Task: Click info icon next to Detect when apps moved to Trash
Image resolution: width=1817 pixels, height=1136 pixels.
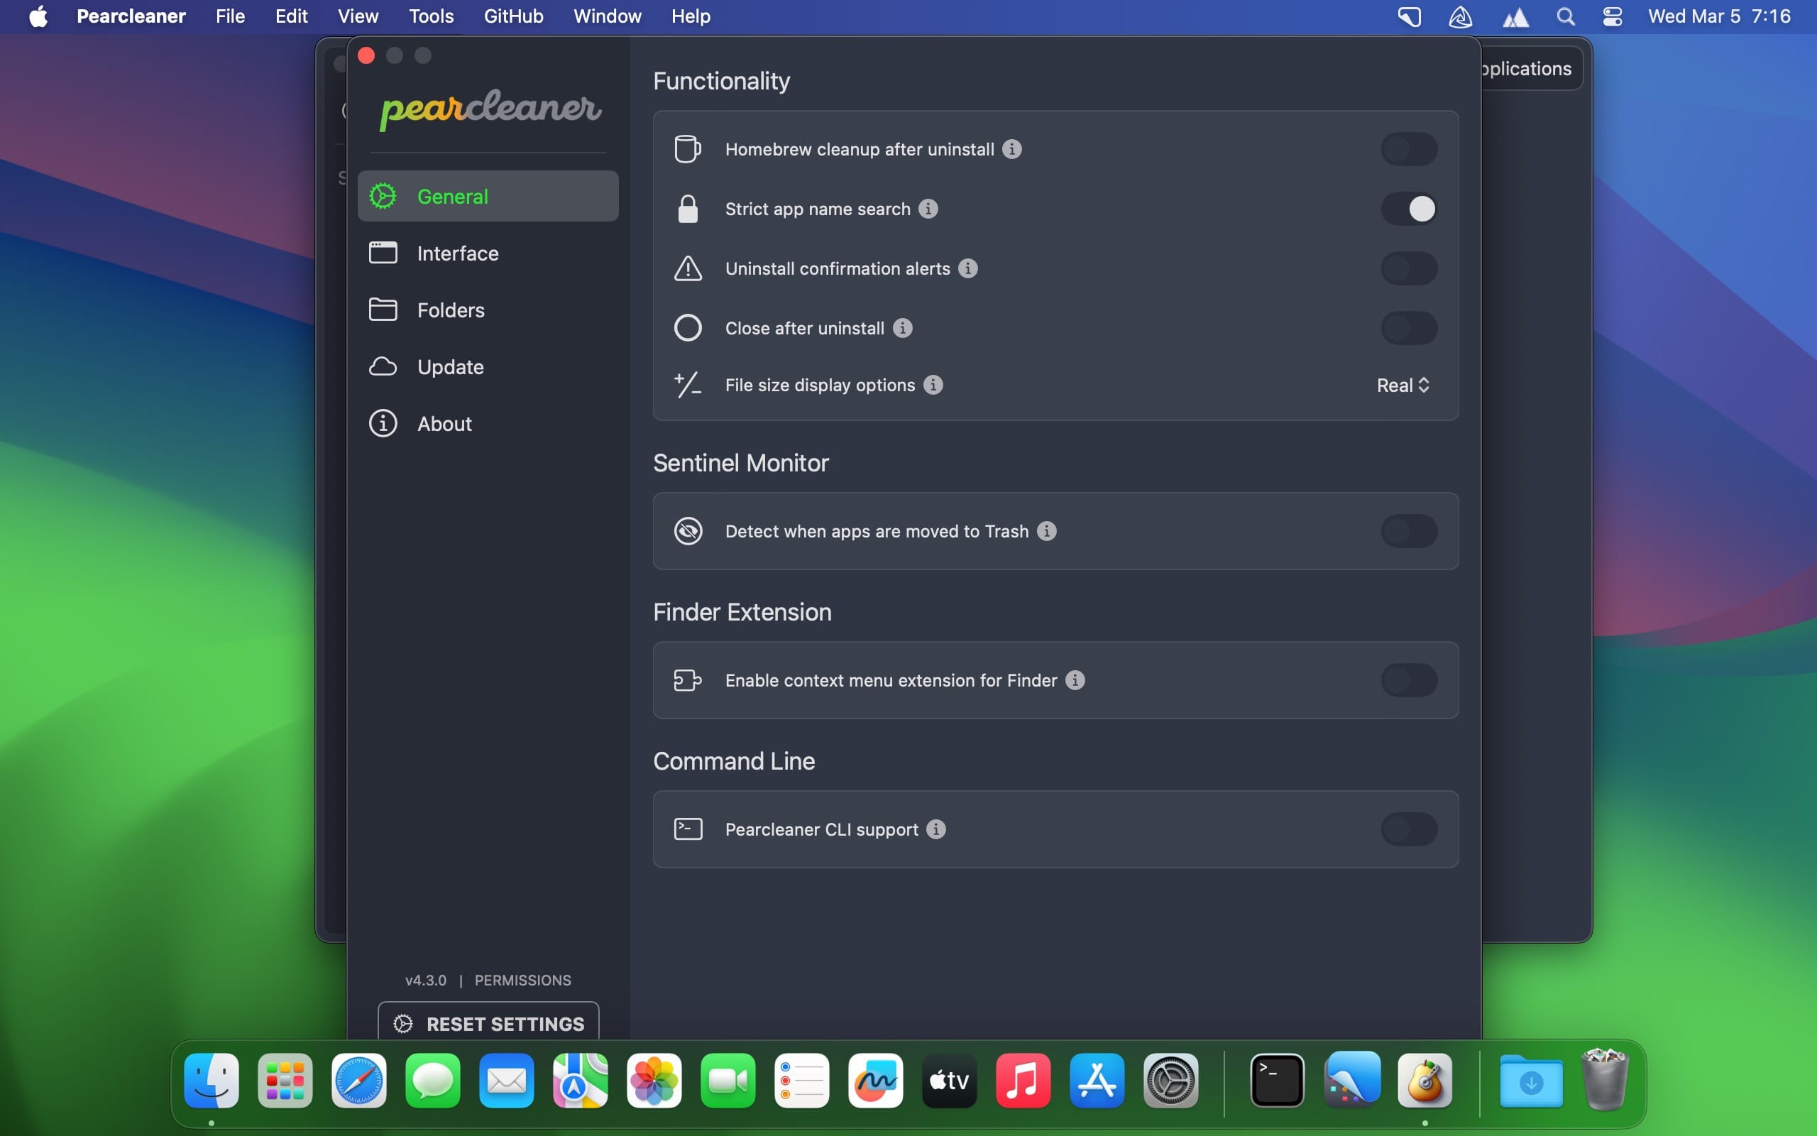Action: point(1047,531)
